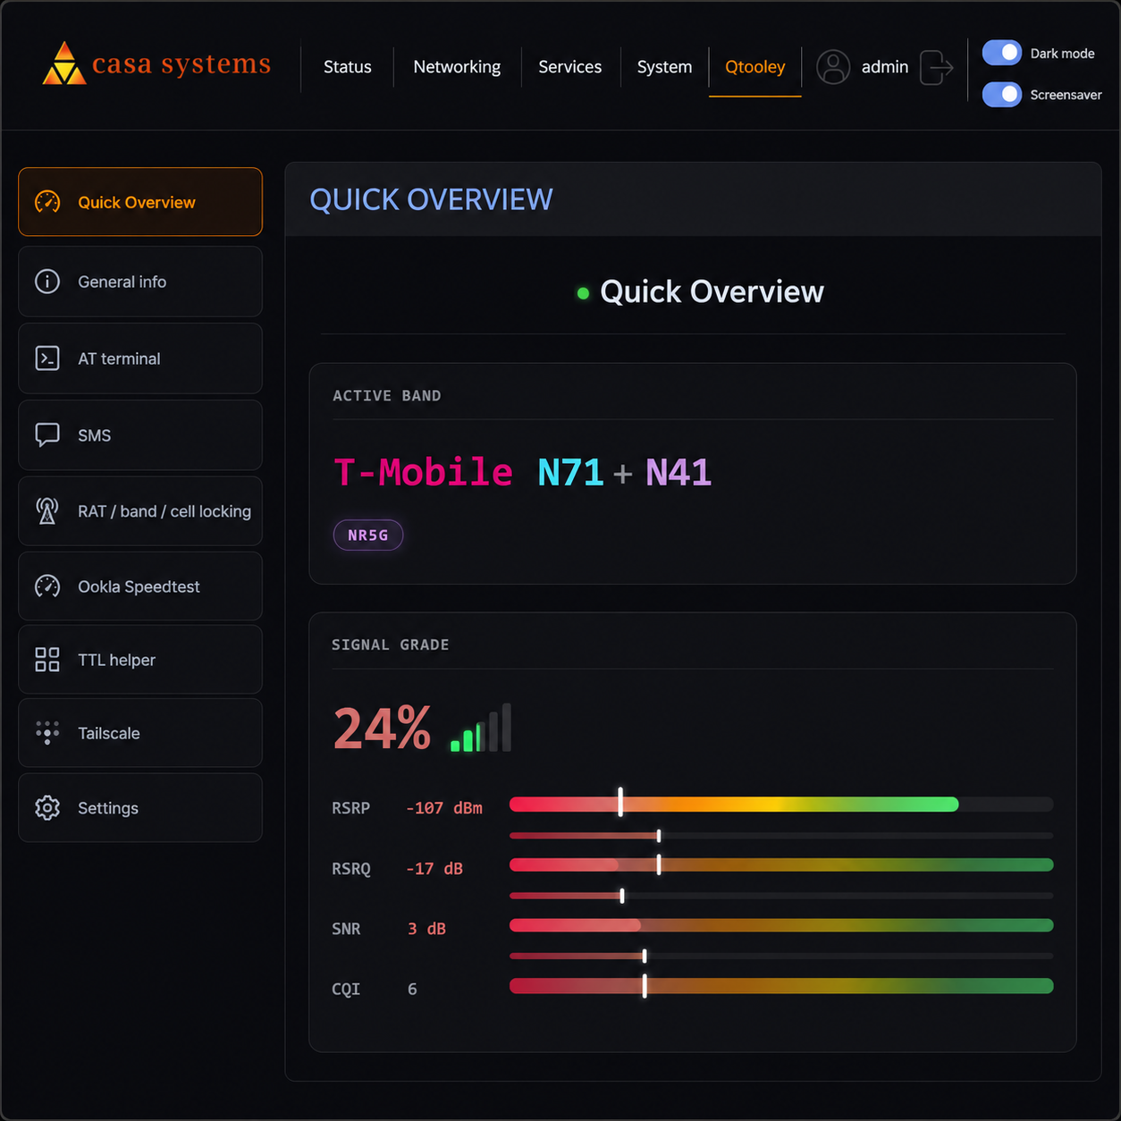Click the Screensaver label text
Screen dimensions: 1121x1121
point(1066,95)
